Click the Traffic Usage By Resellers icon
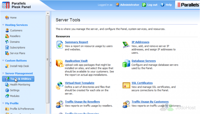 [60, 104]
